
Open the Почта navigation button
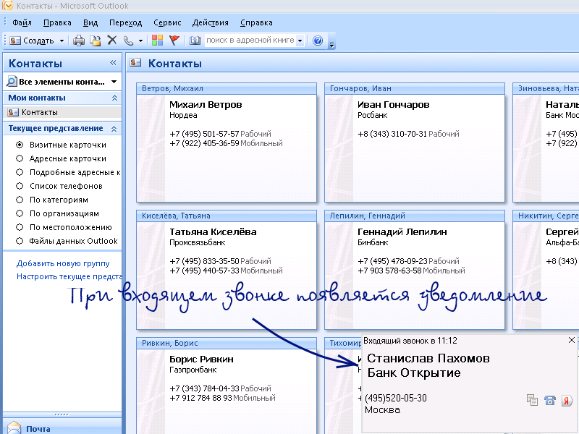click(62, 427)
